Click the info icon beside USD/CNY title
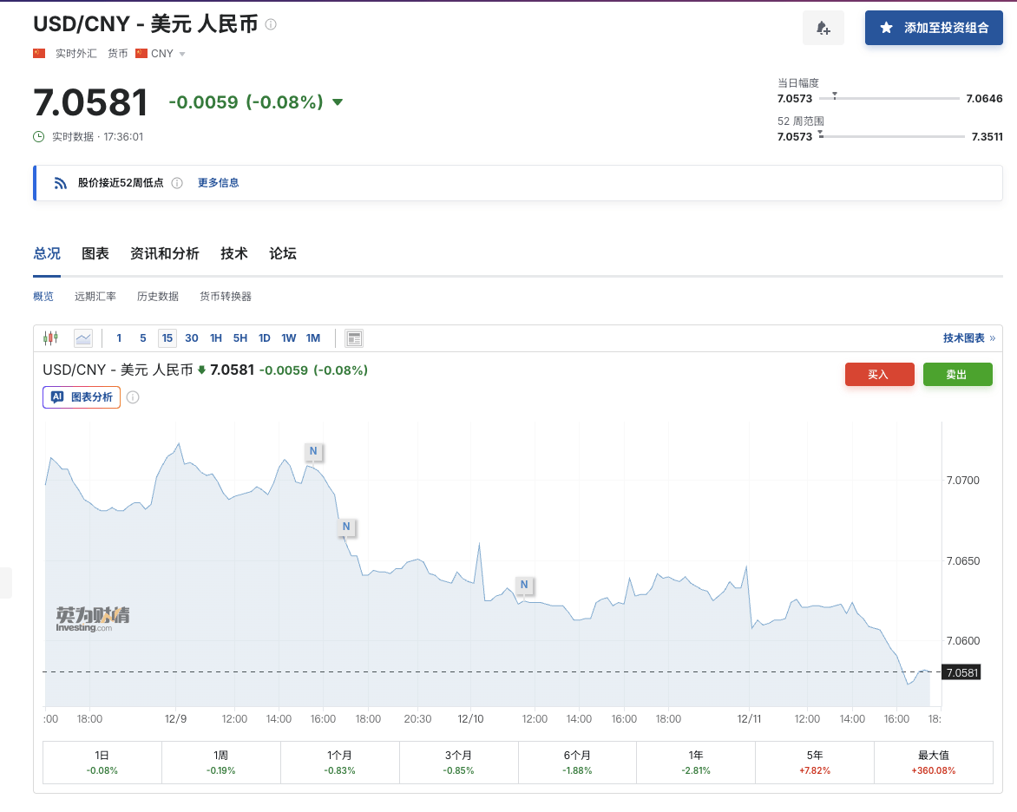 coord(271,24)
